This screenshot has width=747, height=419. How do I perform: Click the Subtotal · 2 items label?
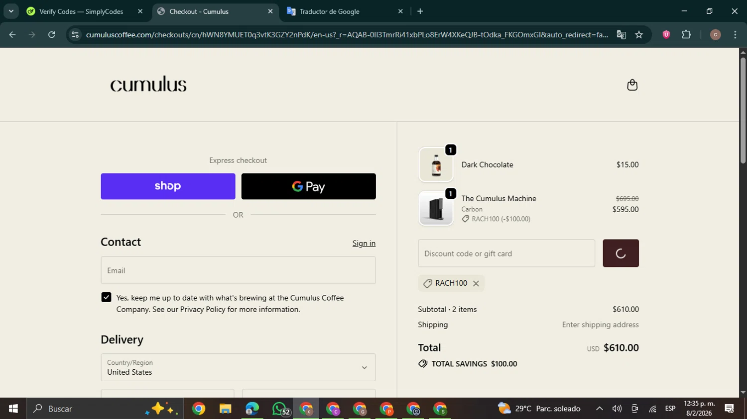tap(447, 309)
